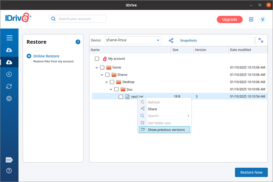Choose Show previous versions from context menu
The height and width of the screenshot is (182, 273).
tap(166, 130)
